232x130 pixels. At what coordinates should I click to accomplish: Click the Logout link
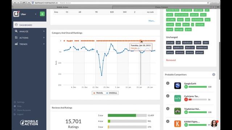(x=20, y=114)
